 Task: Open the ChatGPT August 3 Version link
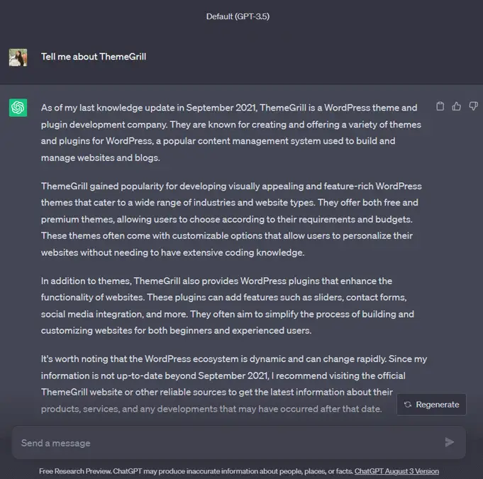[396, 471]
